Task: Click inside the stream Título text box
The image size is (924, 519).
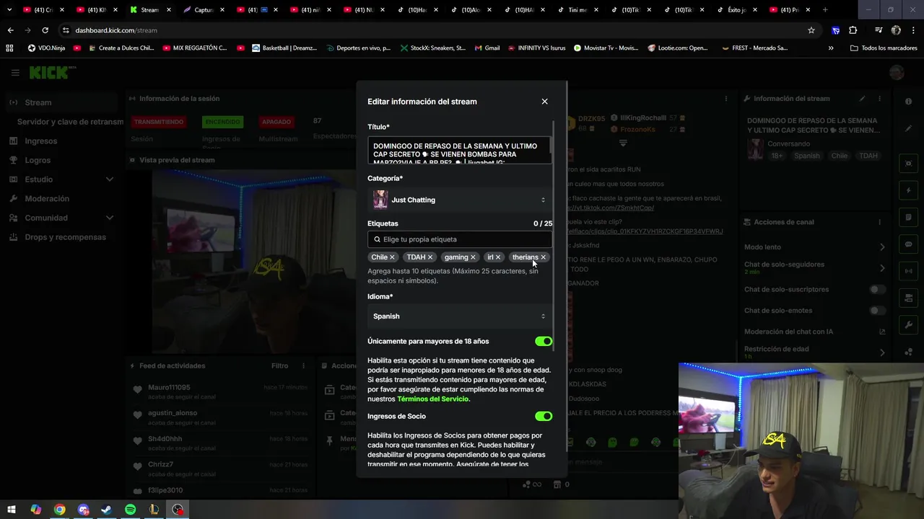Action: coord(460,150)
